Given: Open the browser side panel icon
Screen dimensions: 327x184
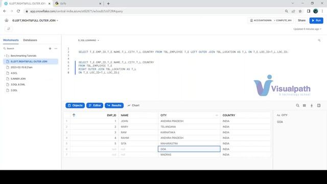Looking at the screenshot, I should pos(309,11).
